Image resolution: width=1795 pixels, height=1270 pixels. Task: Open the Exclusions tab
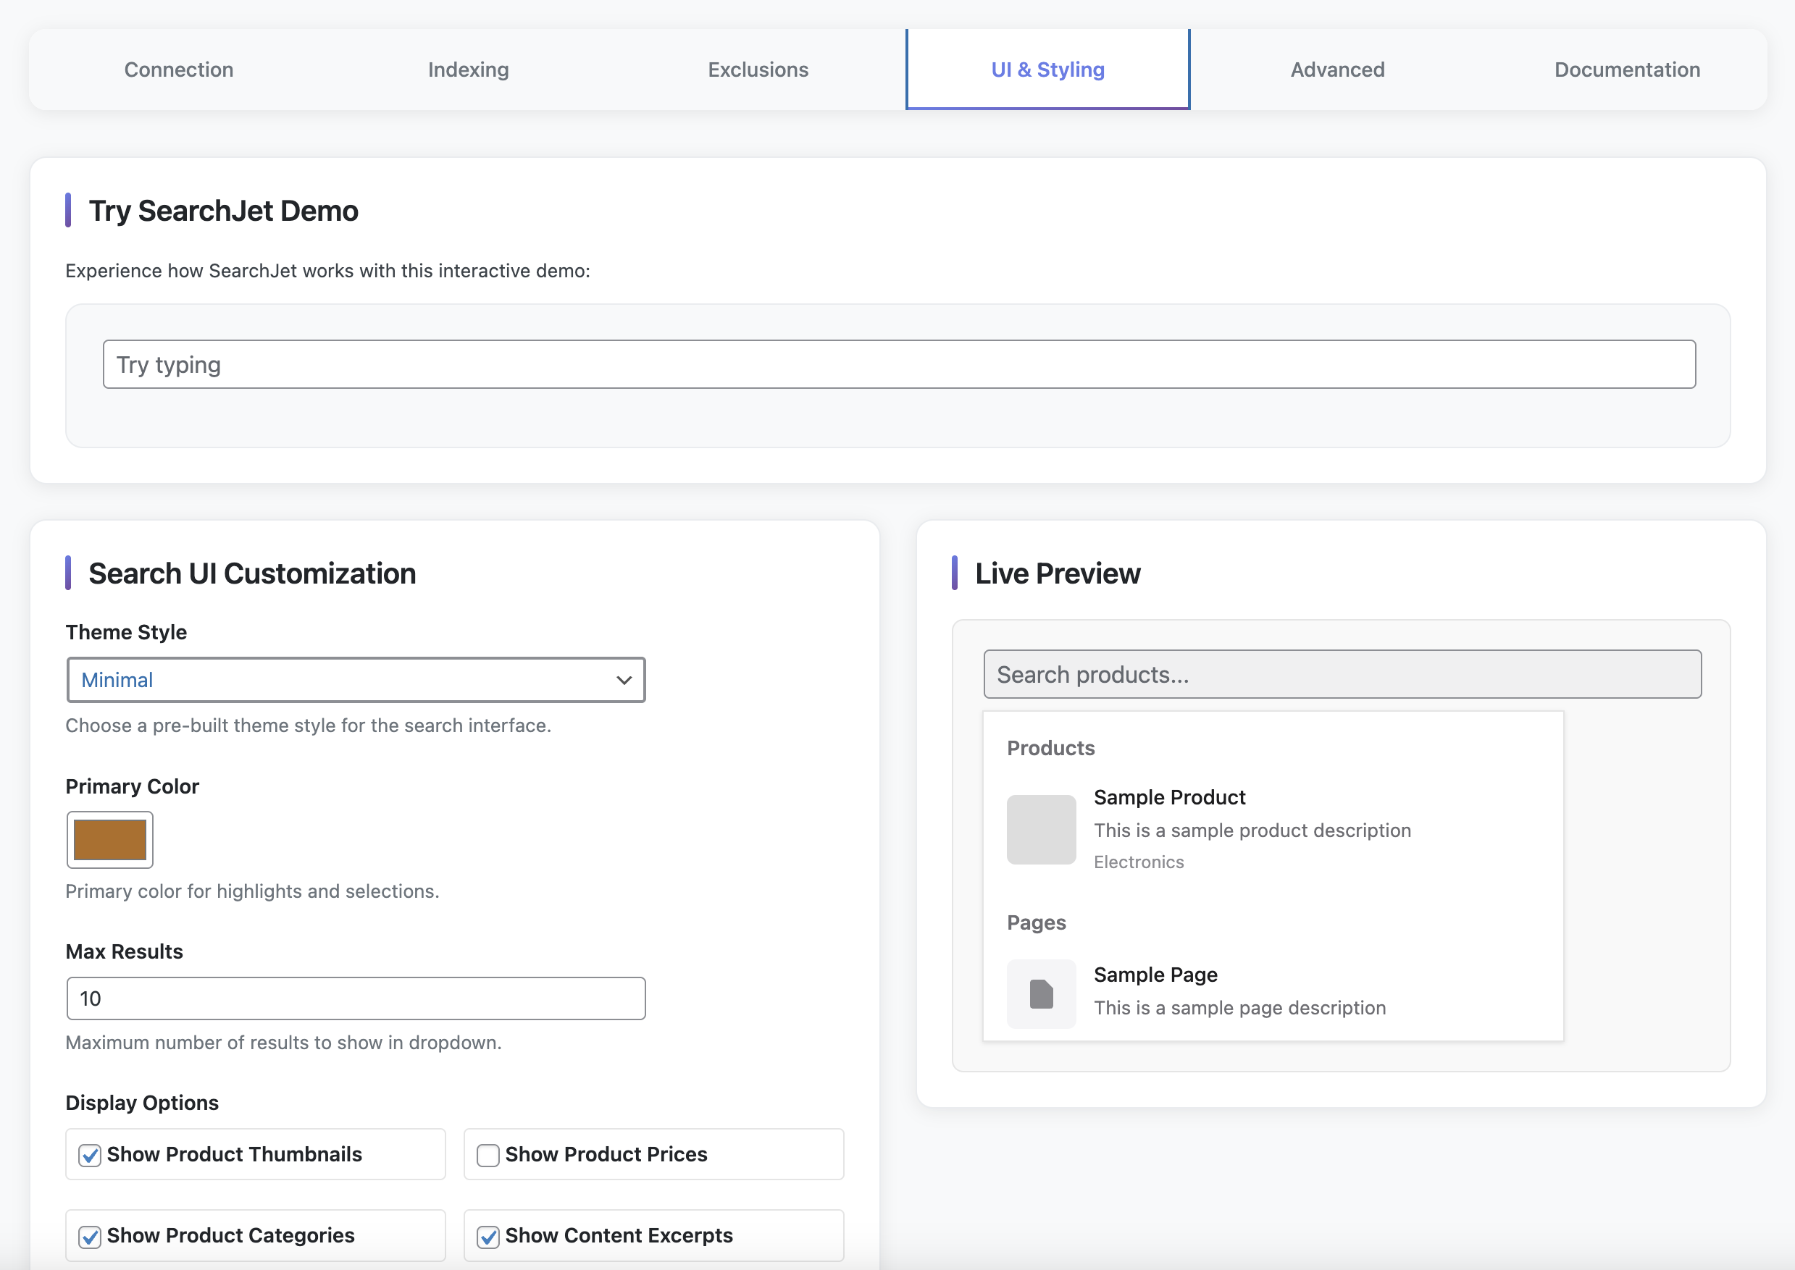point(758,69)
